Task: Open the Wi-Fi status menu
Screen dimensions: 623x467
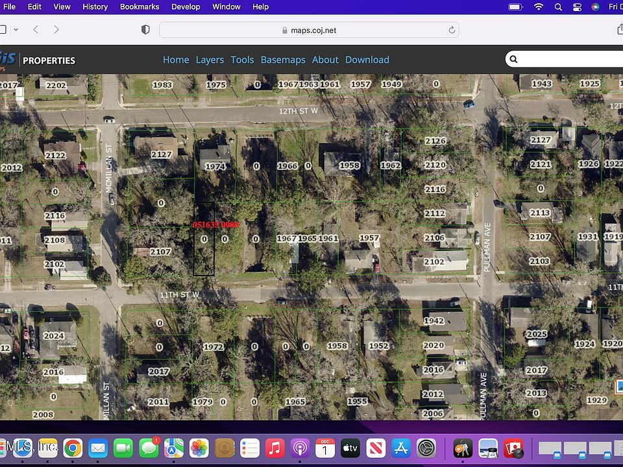Action: point(538,7)
